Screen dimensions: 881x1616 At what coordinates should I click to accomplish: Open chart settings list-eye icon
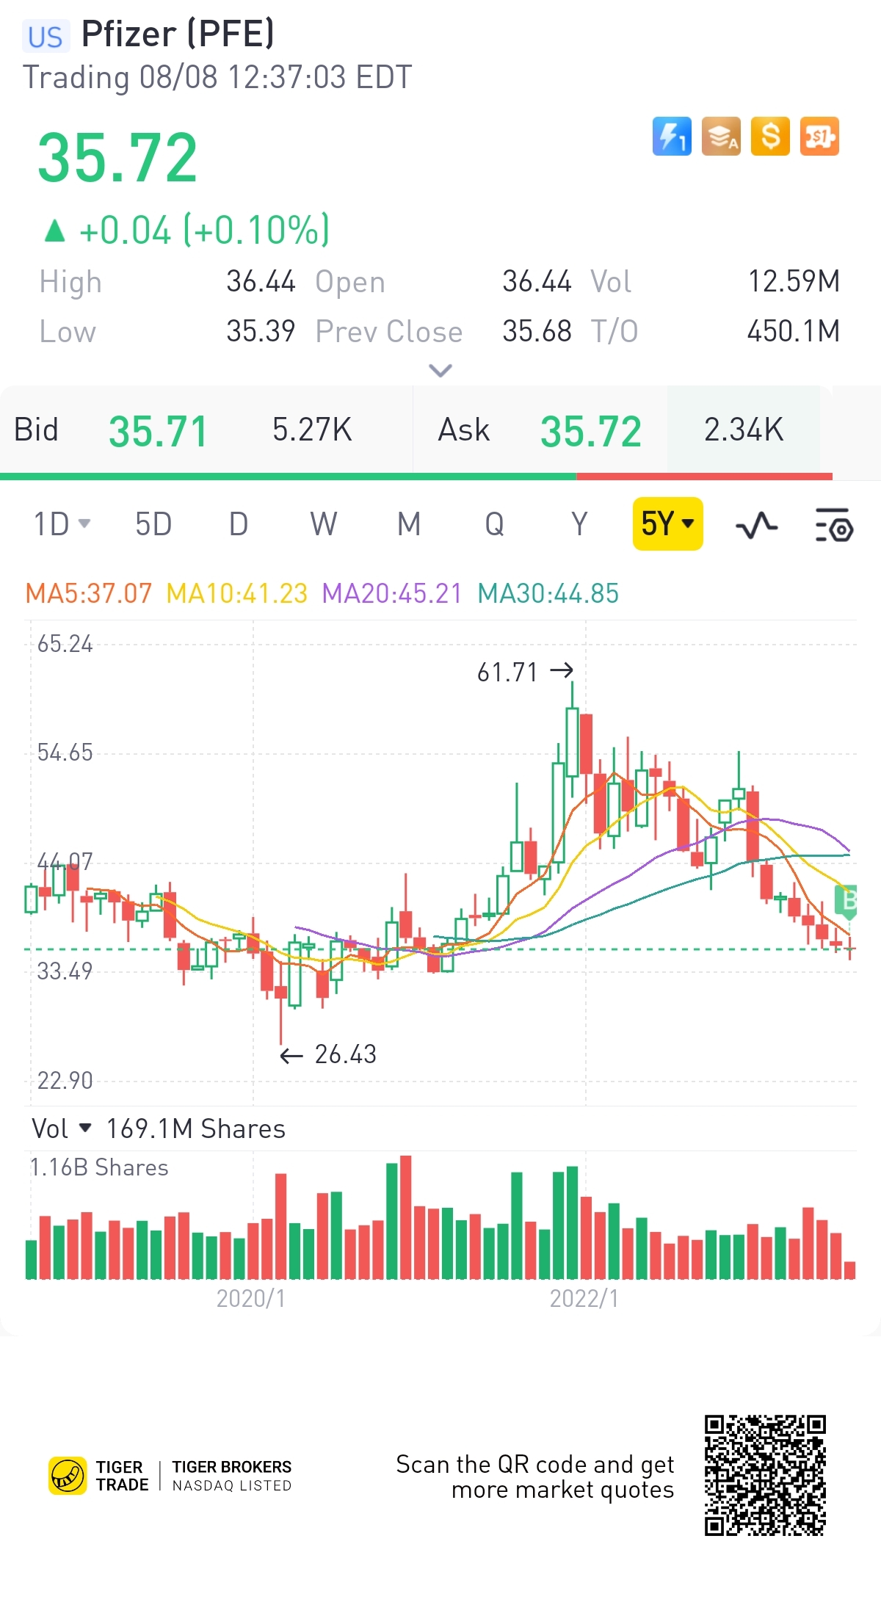(834, 525)
